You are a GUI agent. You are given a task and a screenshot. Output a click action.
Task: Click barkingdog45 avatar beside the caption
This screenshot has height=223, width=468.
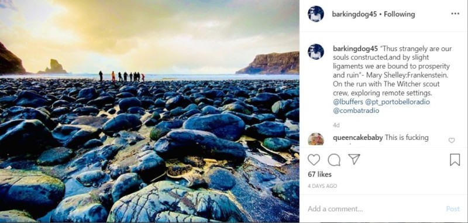316,52
